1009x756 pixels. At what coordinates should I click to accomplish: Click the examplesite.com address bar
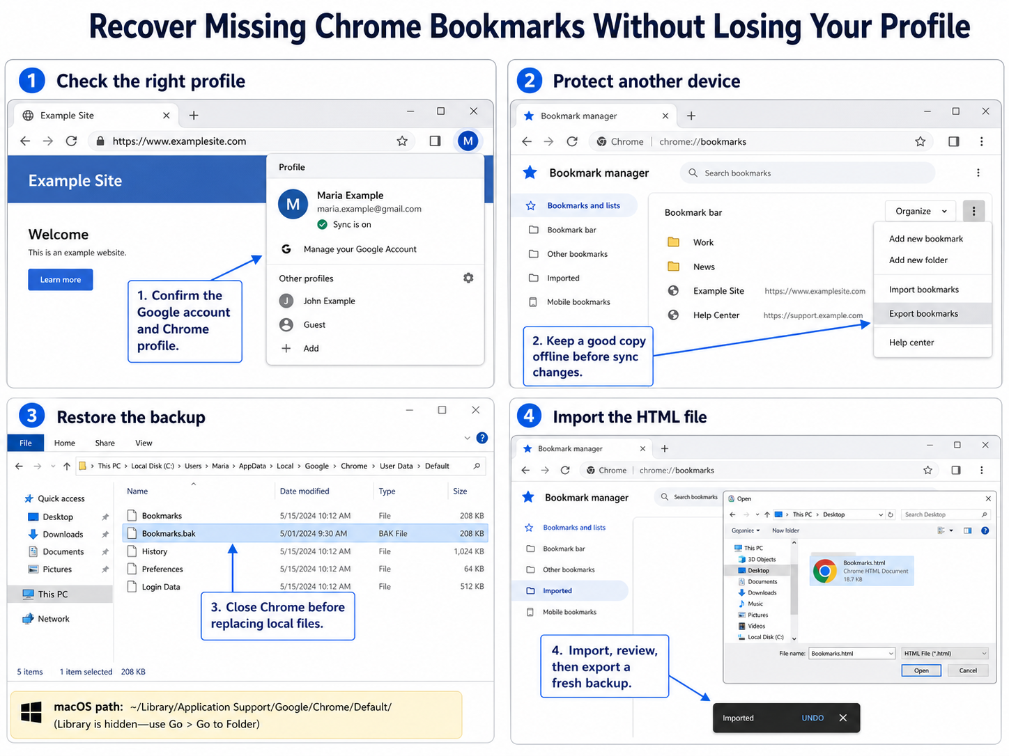[252, 141]
